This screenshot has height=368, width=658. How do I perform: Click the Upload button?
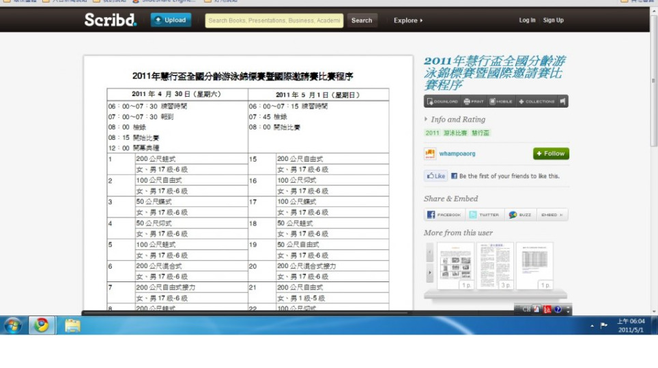(x=171, y=20)
